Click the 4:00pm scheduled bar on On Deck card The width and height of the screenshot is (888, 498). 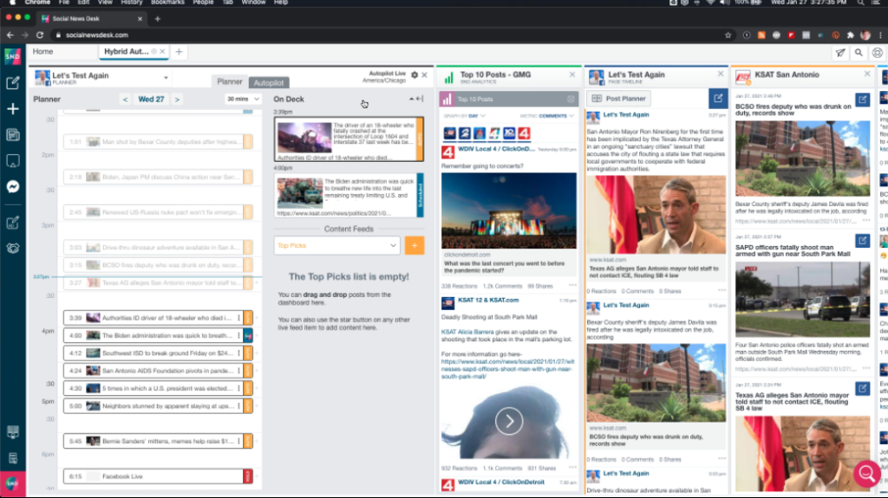point(421,195)
